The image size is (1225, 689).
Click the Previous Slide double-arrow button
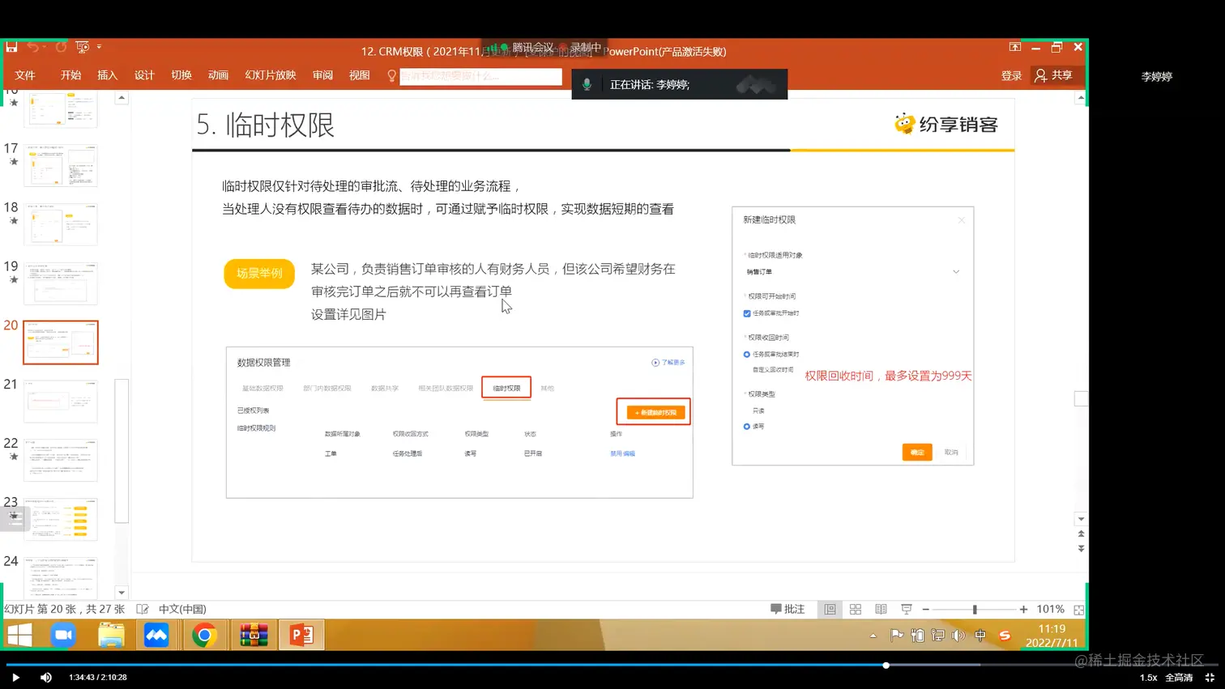(x=1081, y=534)
